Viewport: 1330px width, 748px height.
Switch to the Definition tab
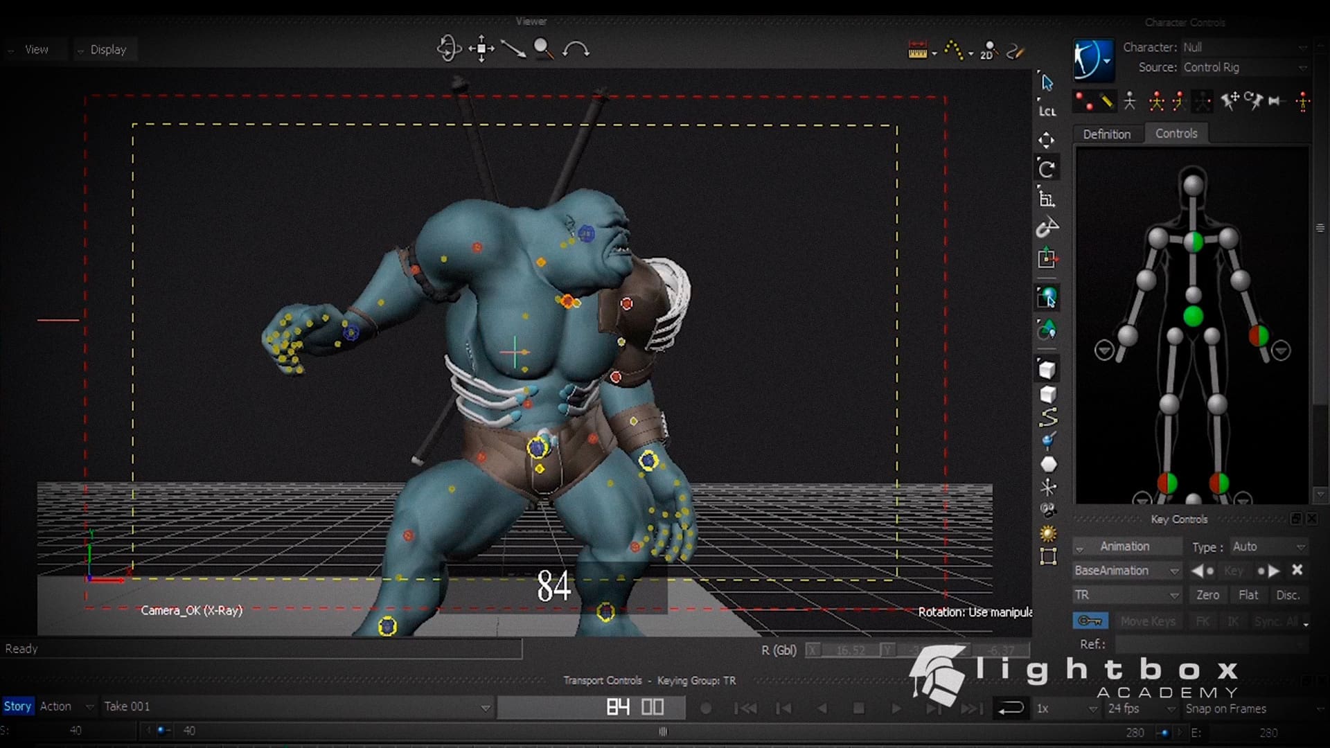[x=1106, y=134]
